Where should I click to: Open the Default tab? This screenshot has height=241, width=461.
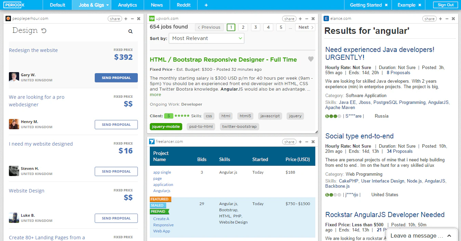57,5
